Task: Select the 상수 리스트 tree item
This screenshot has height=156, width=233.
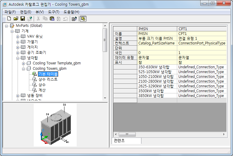Action: [48, 79]
